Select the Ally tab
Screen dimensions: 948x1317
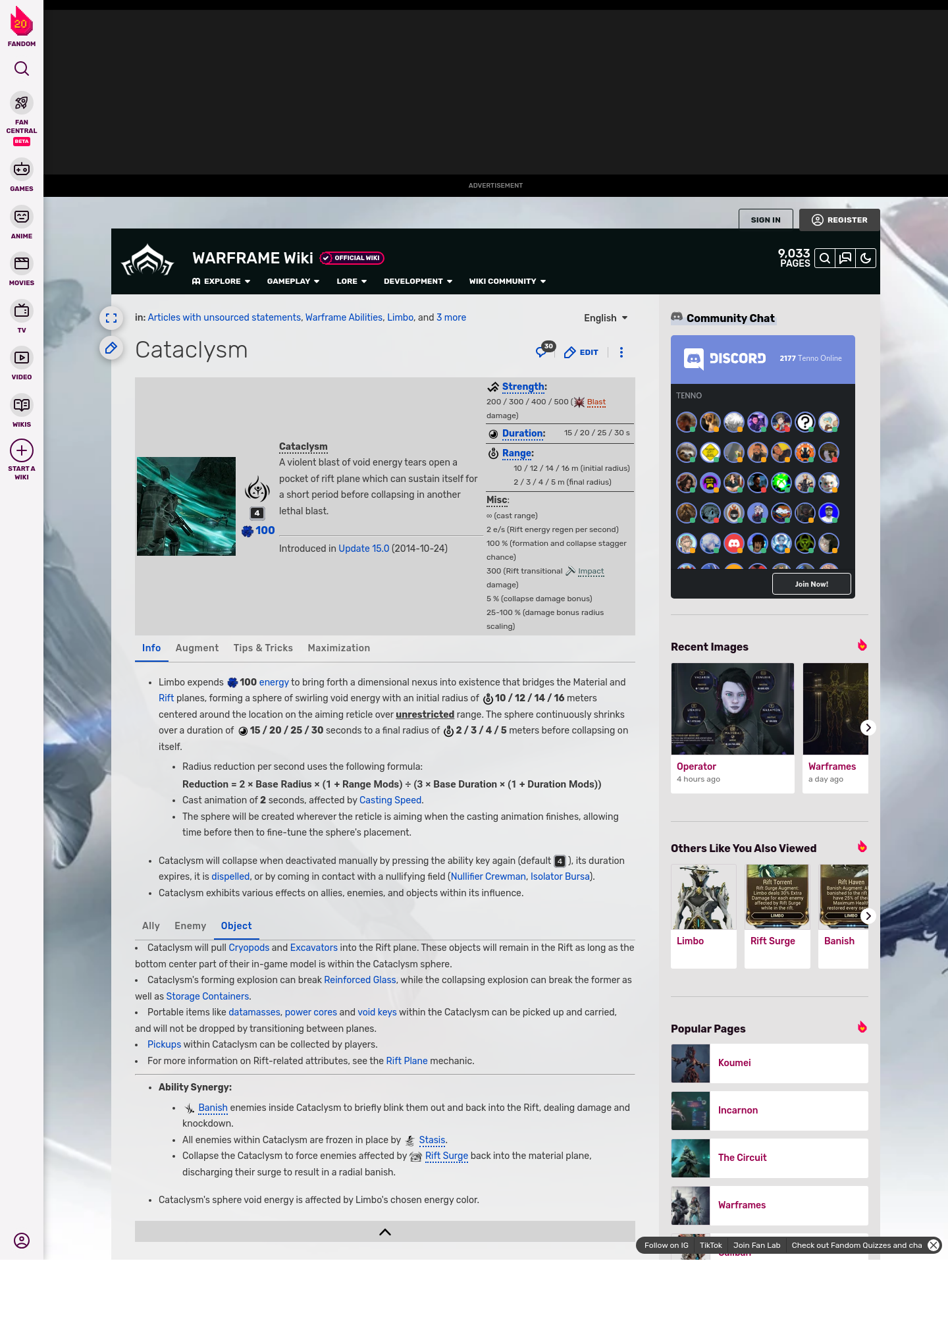click(151, 926)
